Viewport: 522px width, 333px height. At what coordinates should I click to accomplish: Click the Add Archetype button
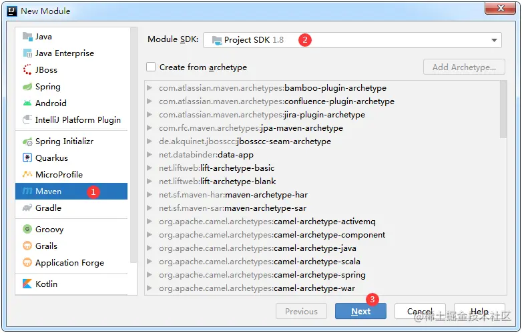click(x=464, y=67)
